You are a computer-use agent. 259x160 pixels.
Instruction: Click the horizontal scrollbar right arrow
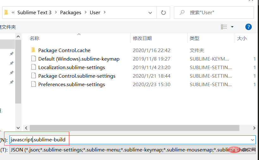click(254, 128)
